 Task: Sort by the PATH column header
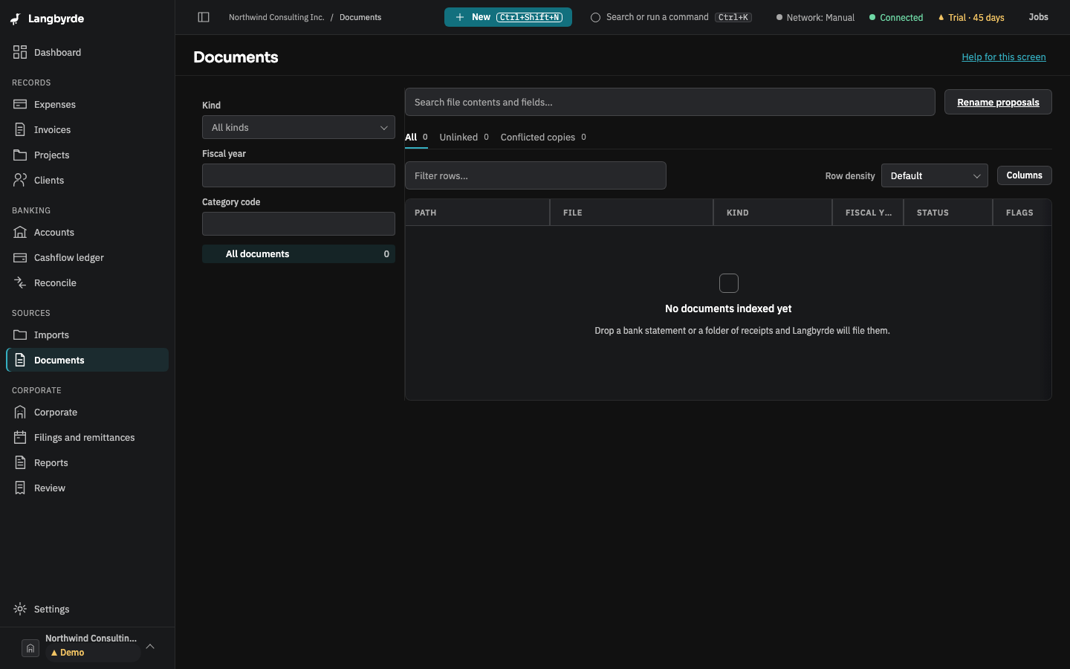[x=477, y=213]
